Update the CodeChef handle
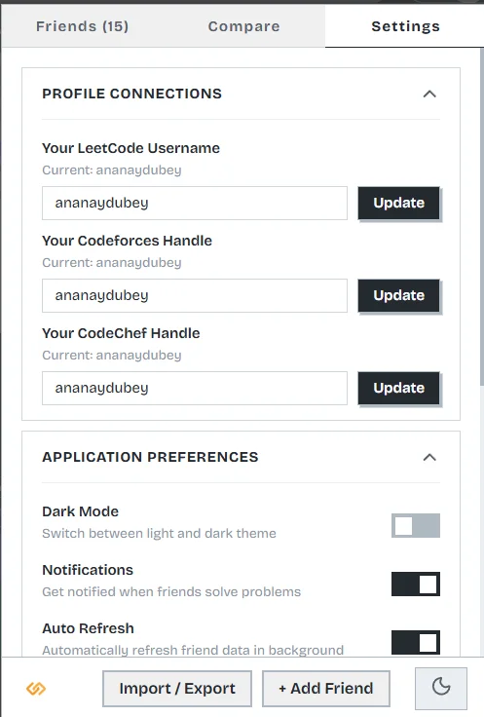The height and width of the screenshot is (717, 484). coord(398,388)
